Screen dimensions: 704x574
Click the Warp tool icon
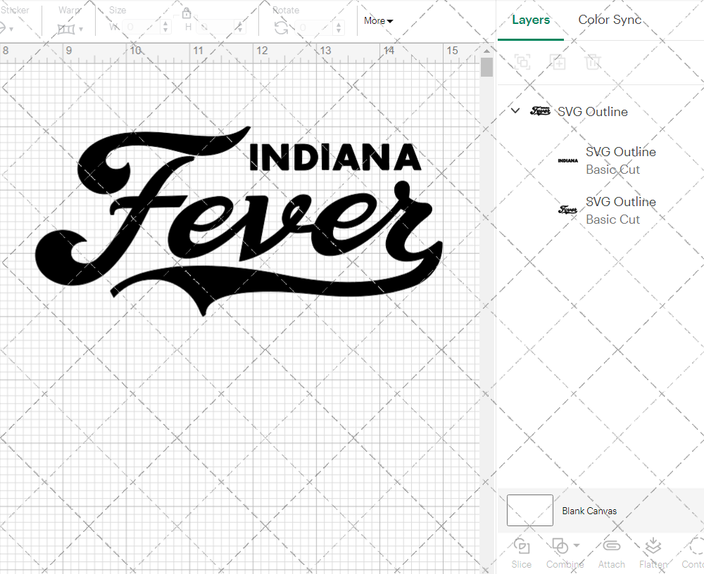click(x=67, y=28)
